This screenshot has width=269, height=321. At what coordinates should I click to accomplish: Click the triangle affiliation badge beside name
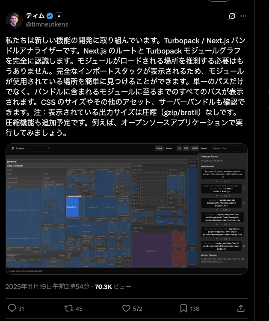pos(59,16)
